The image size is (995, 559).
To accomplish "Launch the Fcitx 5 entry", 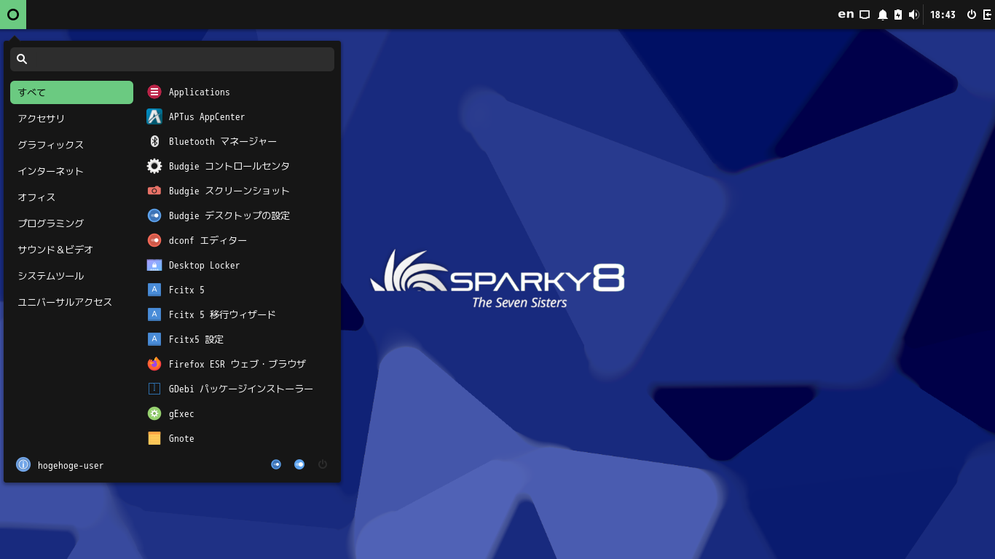I will (x=237, y=290).
